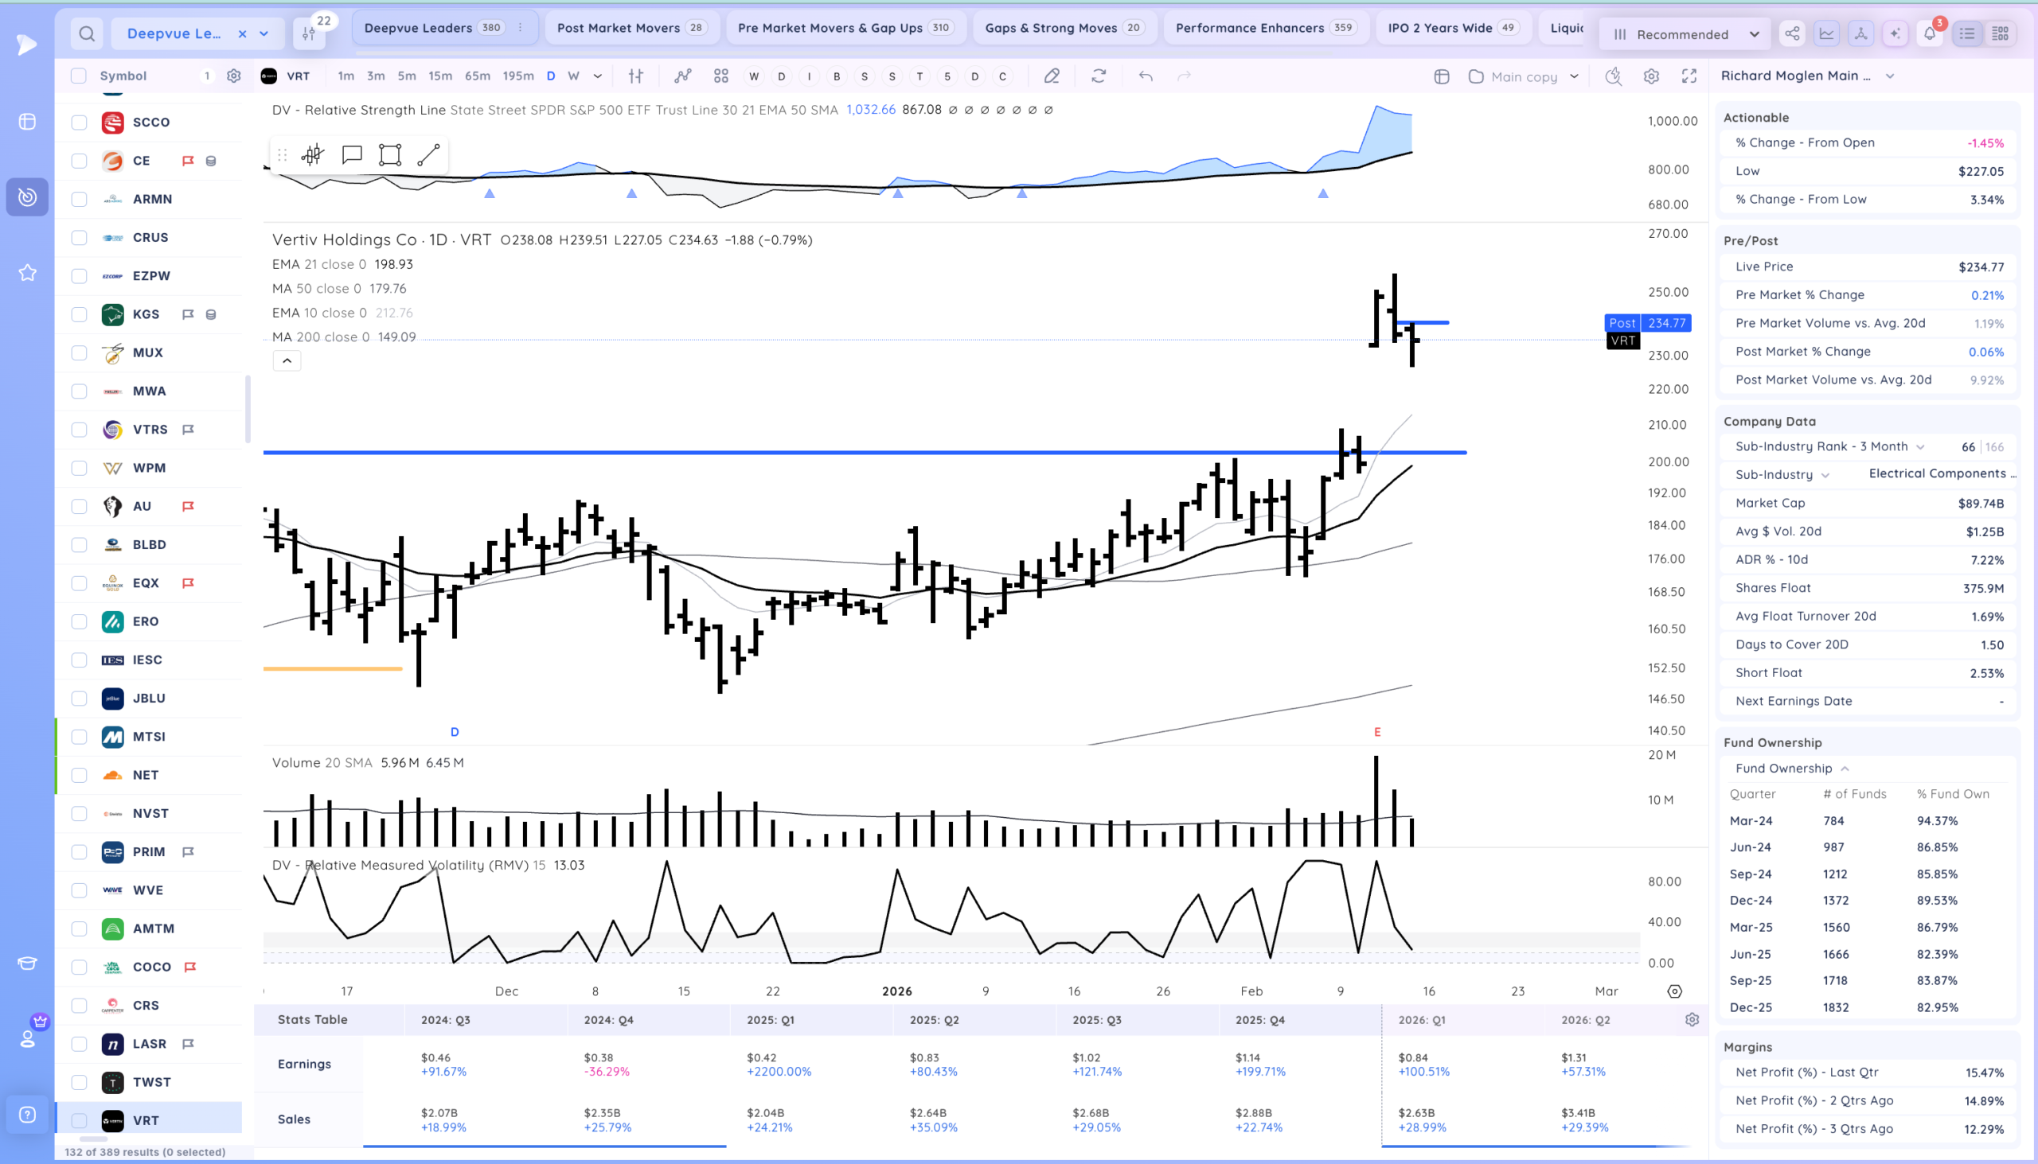Select the 65m timeframe
This screenshot has height=1164, width=2038.
click(x=478, y=76)
